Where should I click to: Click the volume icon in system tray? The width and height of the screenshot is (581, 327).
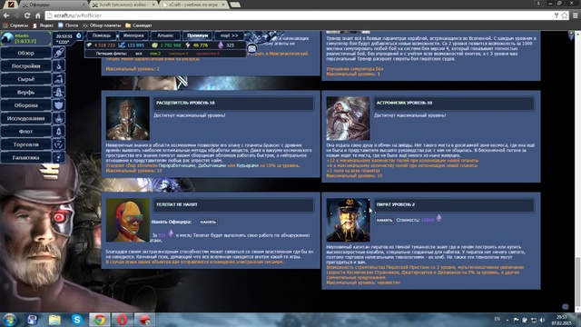coord(543,320)
